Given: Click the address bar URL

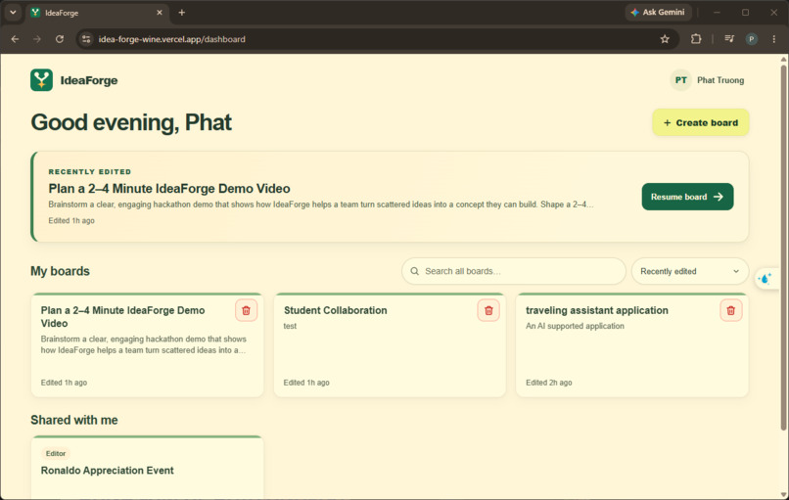Looking at the screenshot, I should click(x=171, y=39).
